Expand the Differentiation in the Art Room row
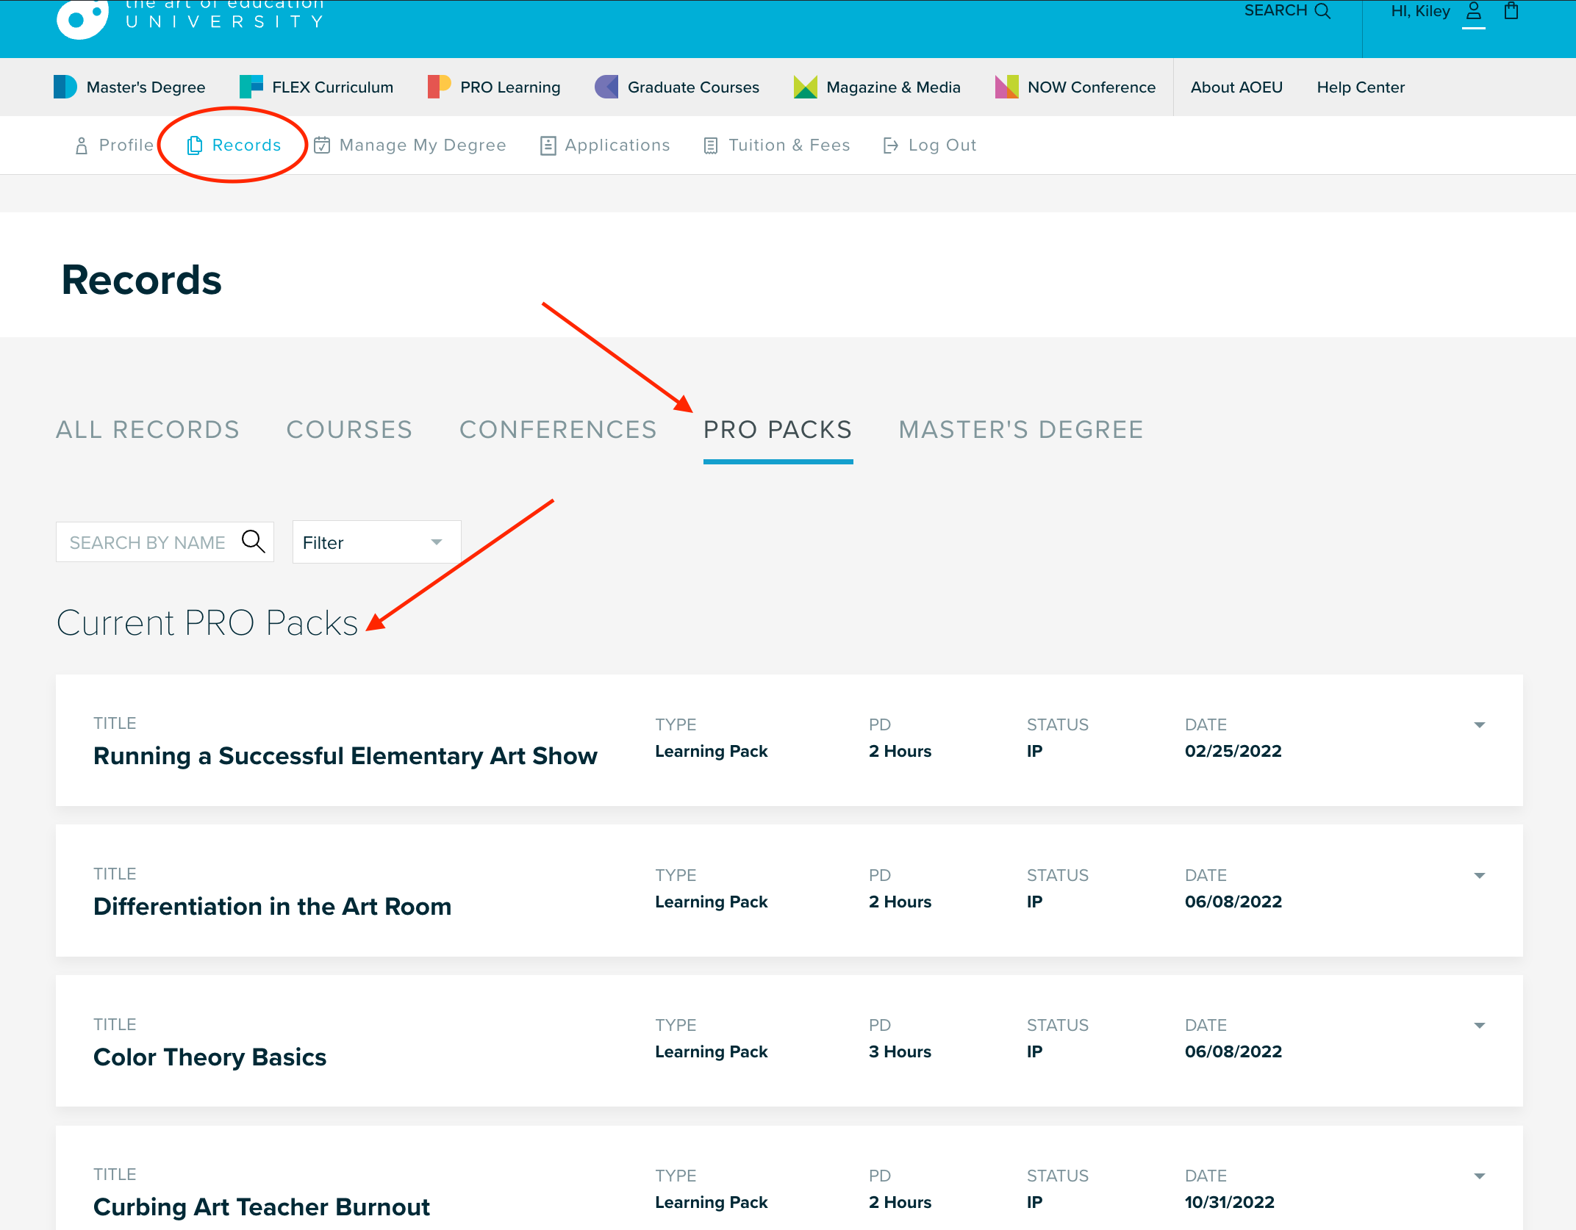The image size is (1576, 1230). point(1480,876)
